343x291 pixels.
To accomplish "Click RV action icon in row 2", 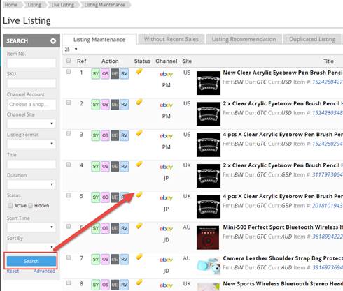I will pos(124,105).
